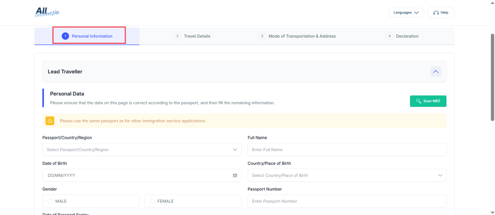The height and width of the screenshot is (215, 495).
Task: Open Mode of Transportation & Address tab
Action: coord(297,36)
